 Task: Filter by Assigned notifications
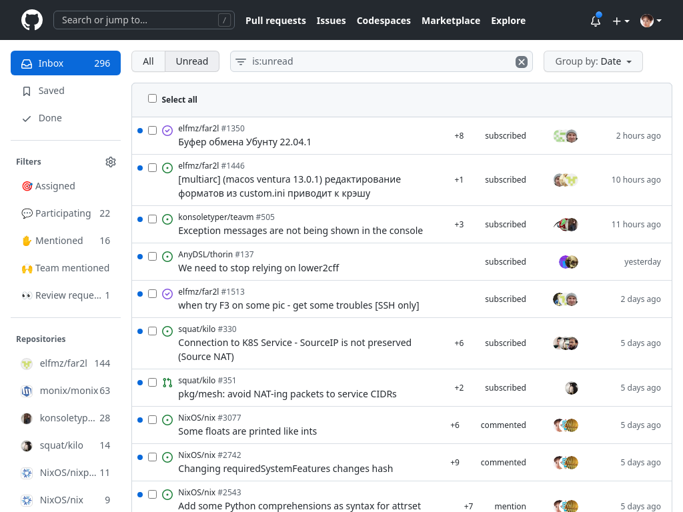(66, 186)
